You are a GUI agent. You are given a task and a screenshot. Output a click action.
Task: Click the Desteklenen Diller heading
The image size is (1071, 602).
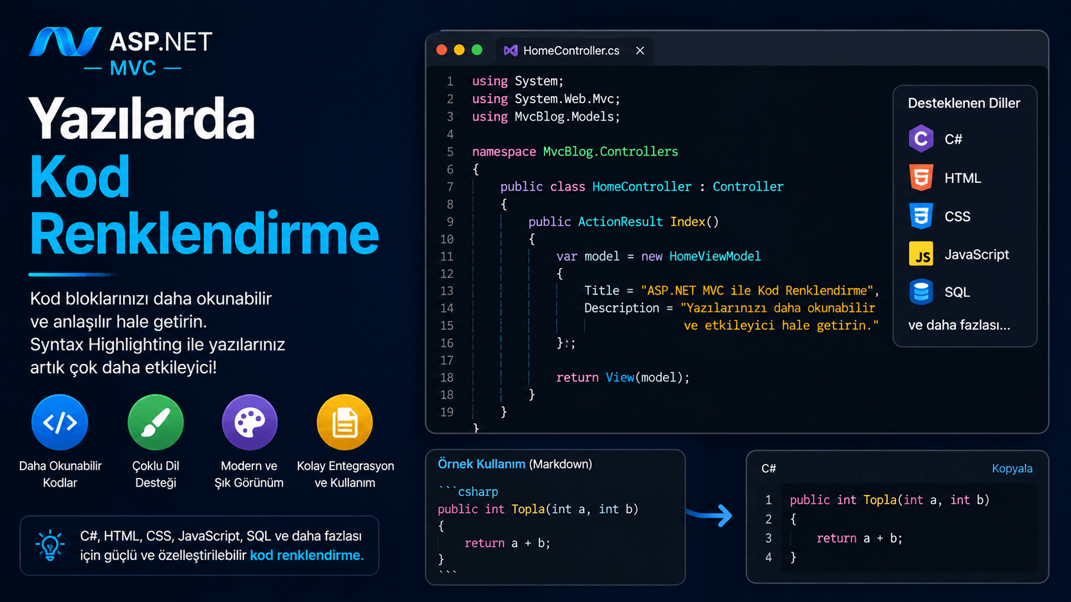coord(964,103)
